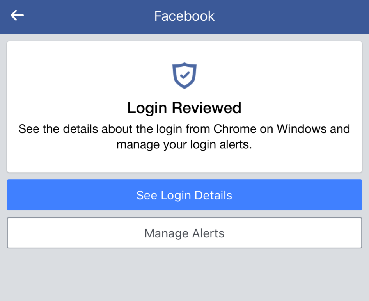Click the login description text

point(184,136)
